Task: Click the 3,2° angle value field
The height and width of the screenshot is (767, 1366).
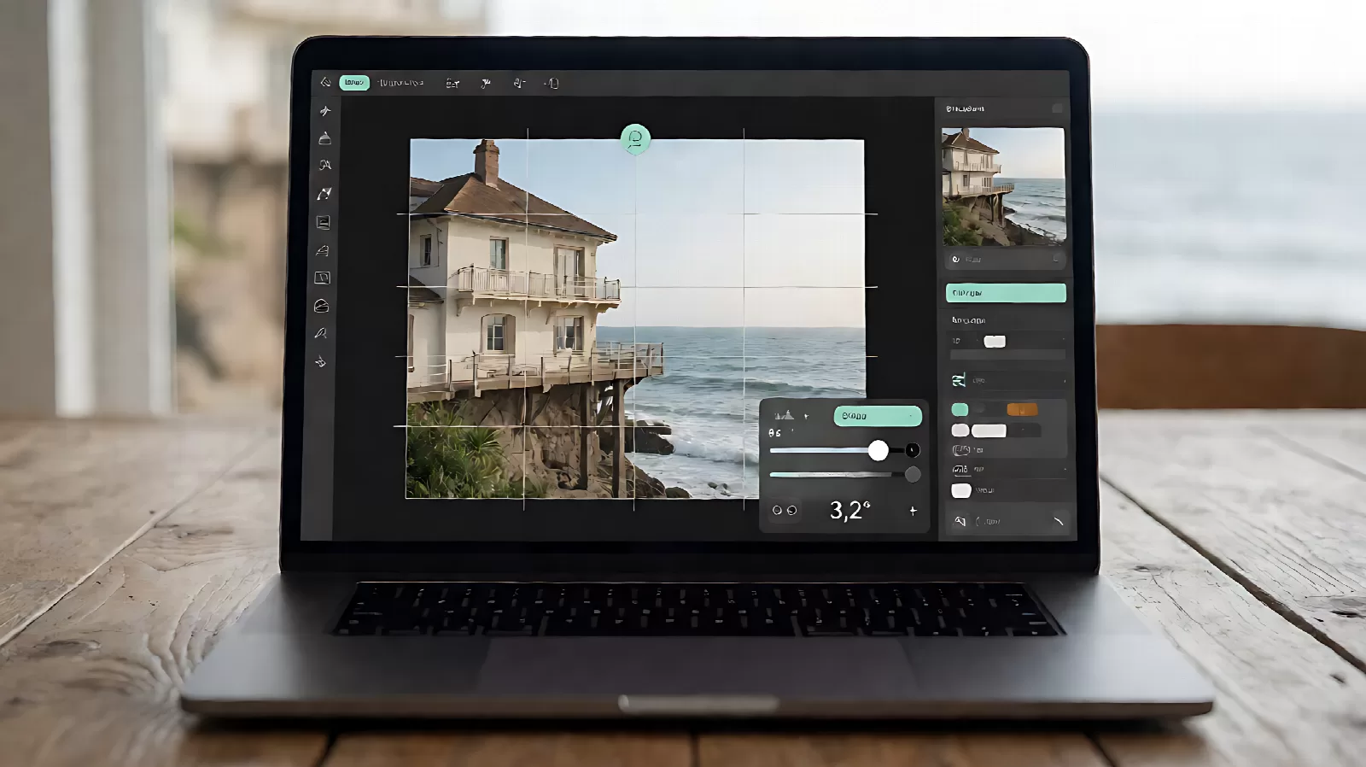Action: (x=850, y=510)
